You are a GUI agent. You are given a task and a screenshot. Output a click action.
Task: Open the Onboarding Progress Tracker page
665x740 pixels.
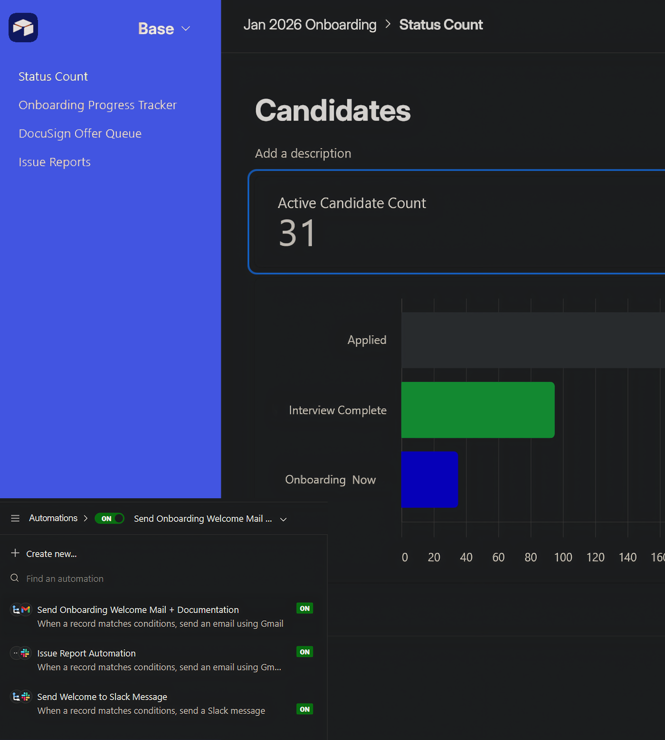click(97, 105)
